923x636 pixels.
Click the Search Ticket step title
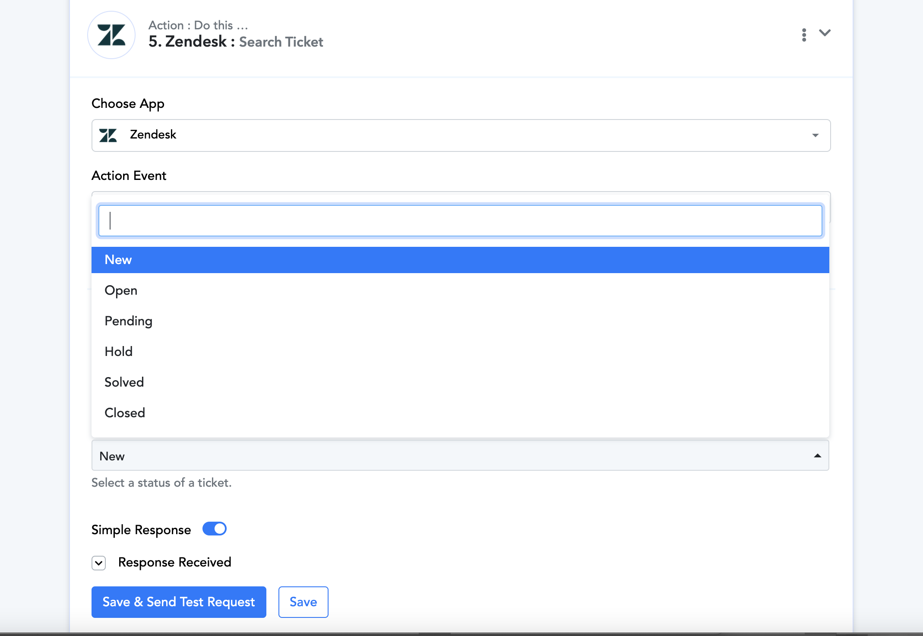click(281, 42)
